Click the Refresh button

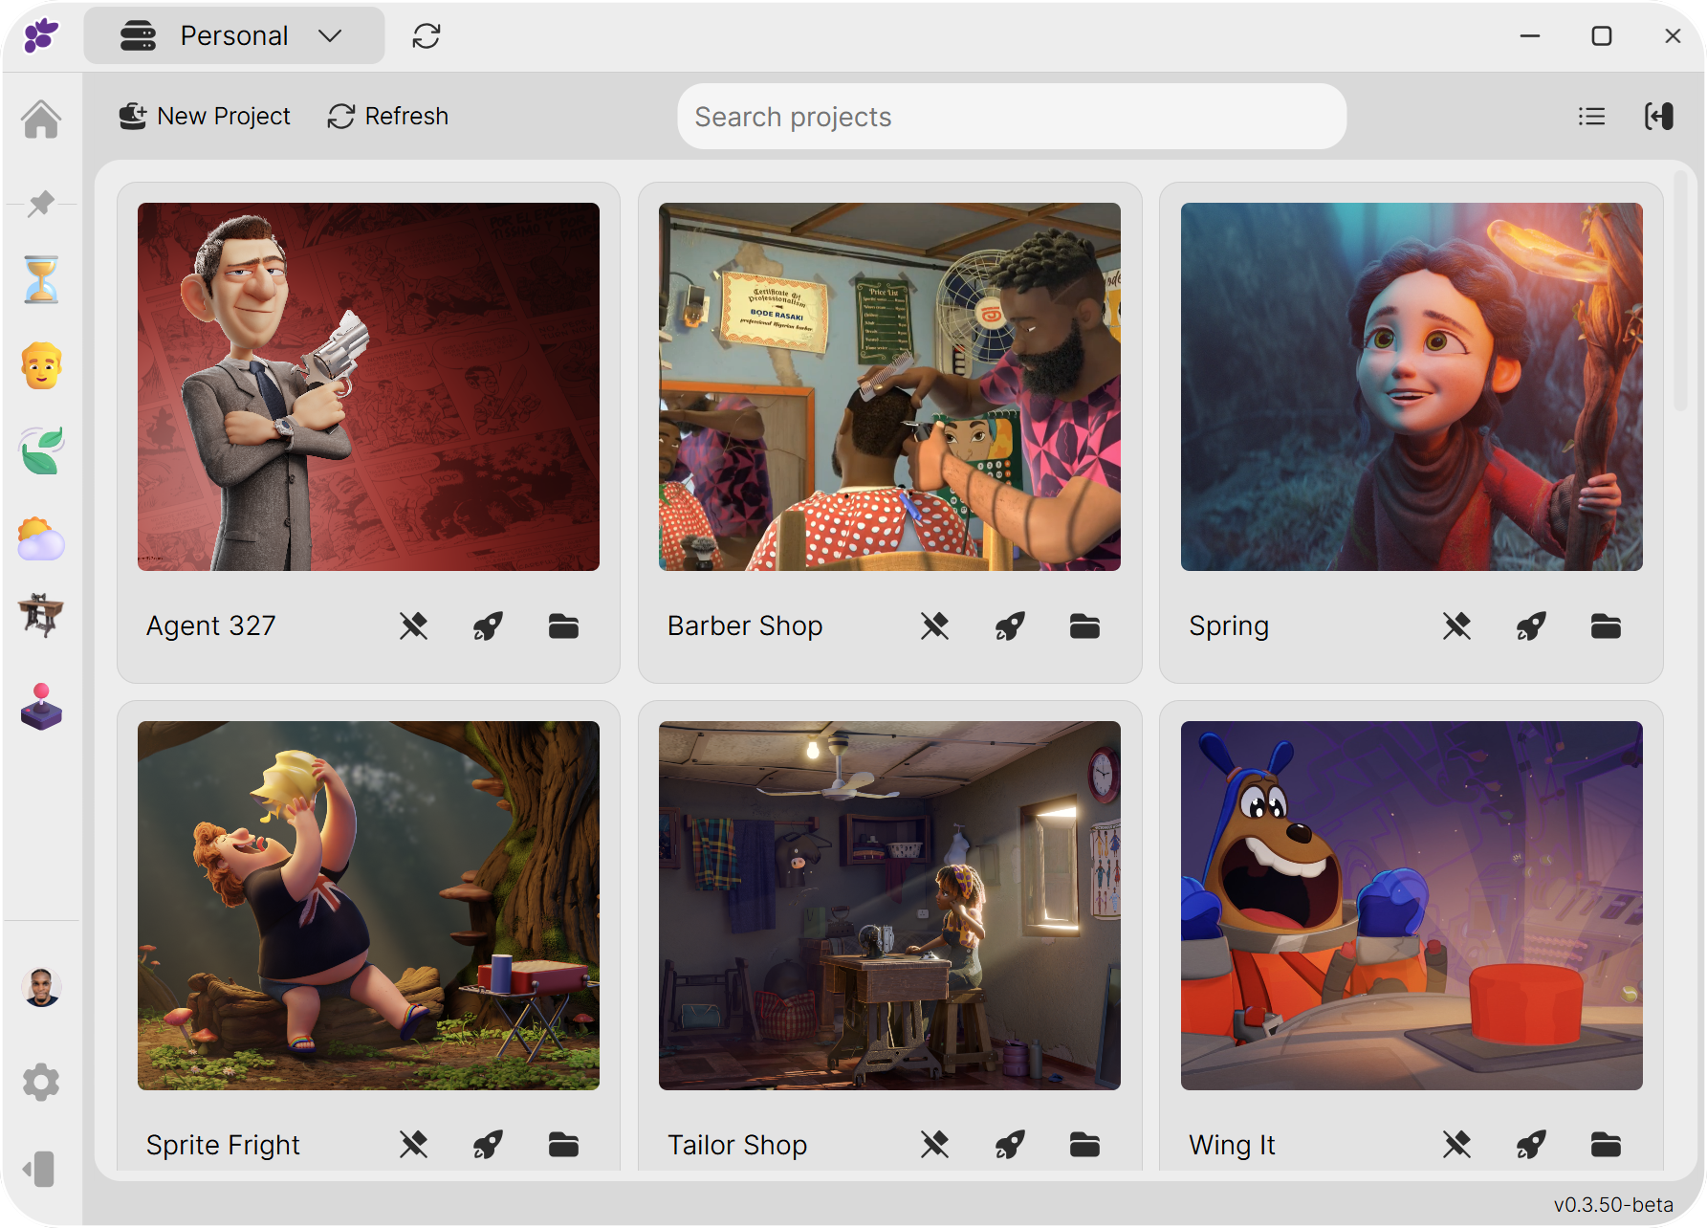click(x=387, y=116)
